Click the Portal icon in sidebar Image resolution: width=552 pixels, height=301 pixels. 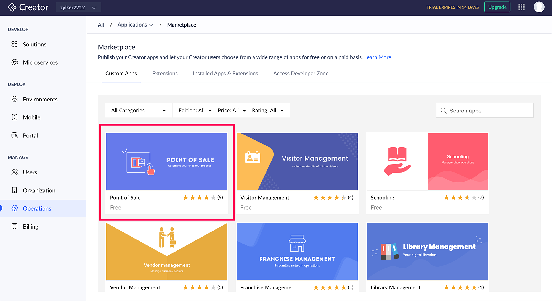(15, 135)
